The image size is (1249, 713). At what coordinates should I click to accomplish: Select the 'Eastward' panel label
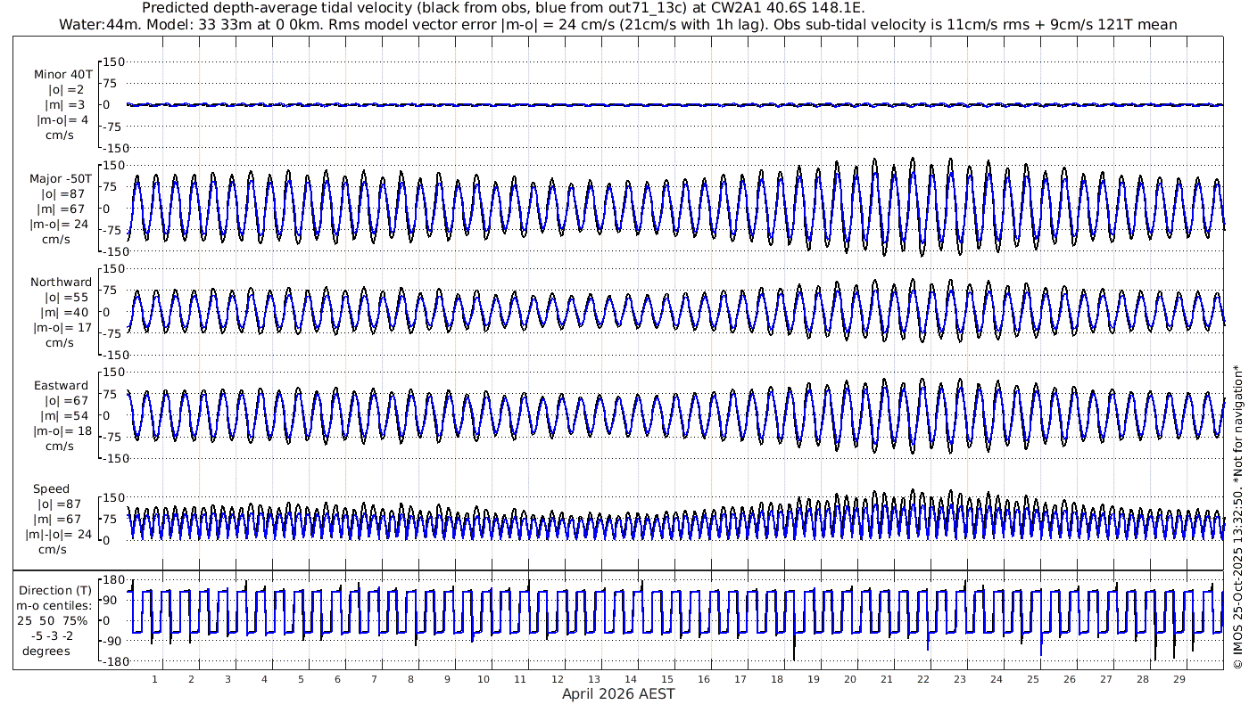point(61,386)
